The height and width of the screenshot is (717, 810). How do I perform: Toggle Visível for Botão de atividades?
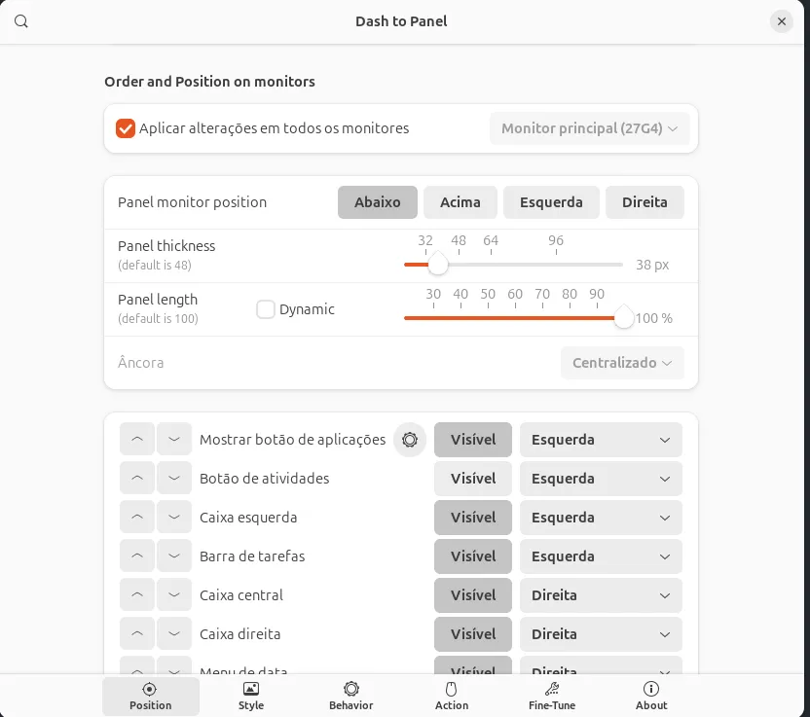[x=473, y=479]
